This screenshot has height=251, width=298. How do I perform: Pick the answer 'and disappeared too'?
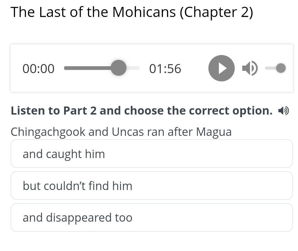(x=151, y=218)
